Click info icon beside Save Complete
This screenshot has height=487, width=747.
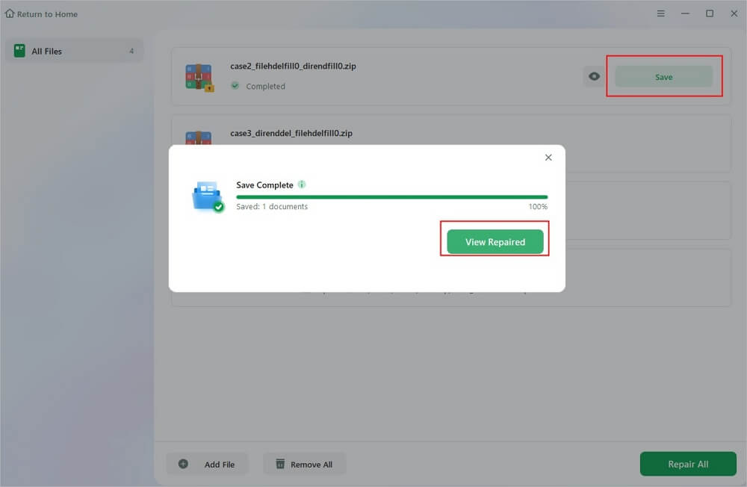point(302,184)
